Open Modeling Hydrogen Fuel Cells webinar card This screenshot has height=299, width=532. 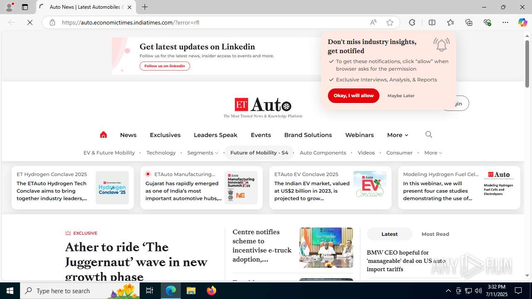(459, 188)
